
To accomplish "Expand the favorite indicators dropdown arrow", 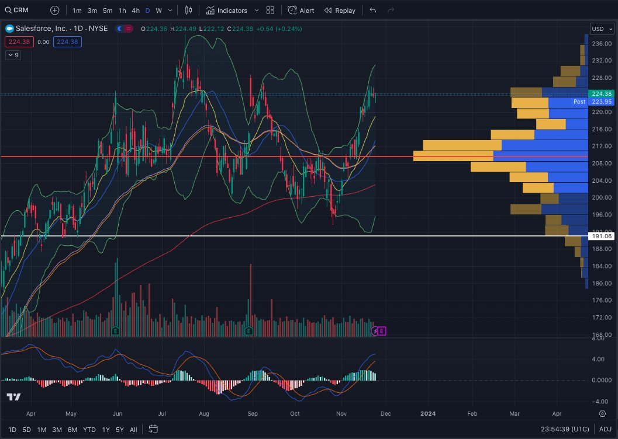I will point(257,11).
